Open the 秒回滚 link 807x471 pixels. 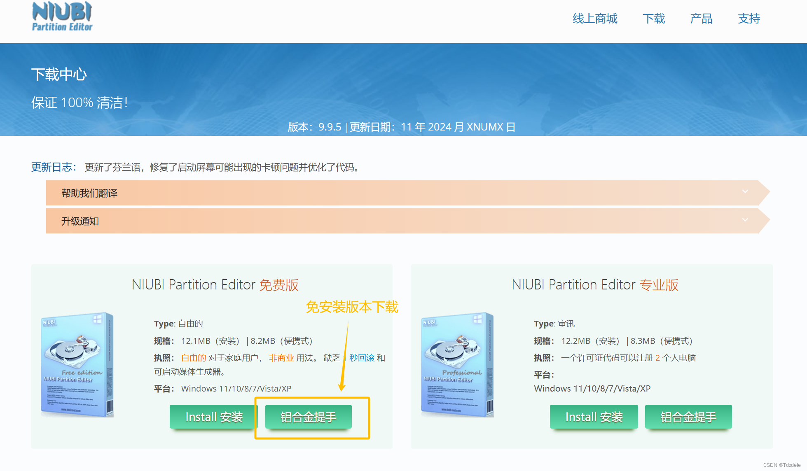tap(362, 358)
